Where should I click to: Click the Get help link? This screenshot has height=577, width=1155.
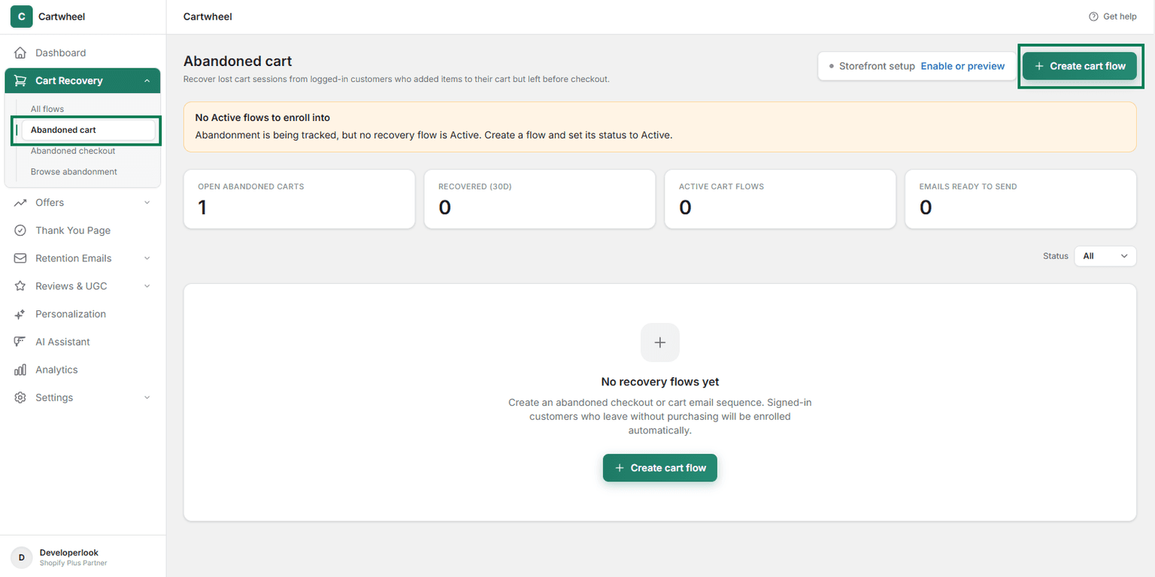1113,17
